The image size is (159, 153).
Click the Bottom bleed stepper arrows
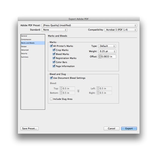(x=61, y=93)
